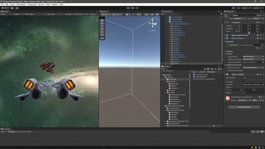Image resolution: width=265 pixels, height=149 pixels.
Task: Open the Shader dropdown showing Standard
Action: (x=244, y=100)
